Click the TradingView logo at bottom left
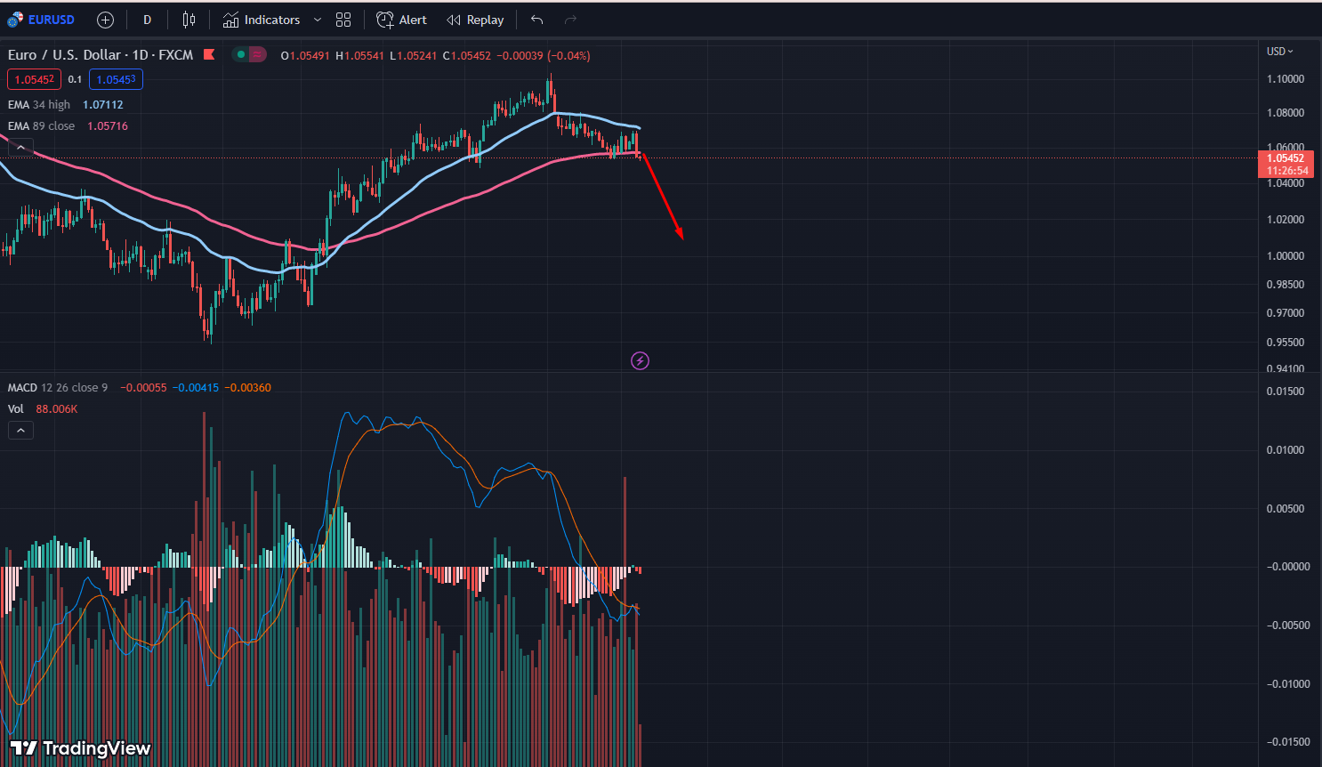This screenshot has width=1322, height=767. (x=77, y=748)
